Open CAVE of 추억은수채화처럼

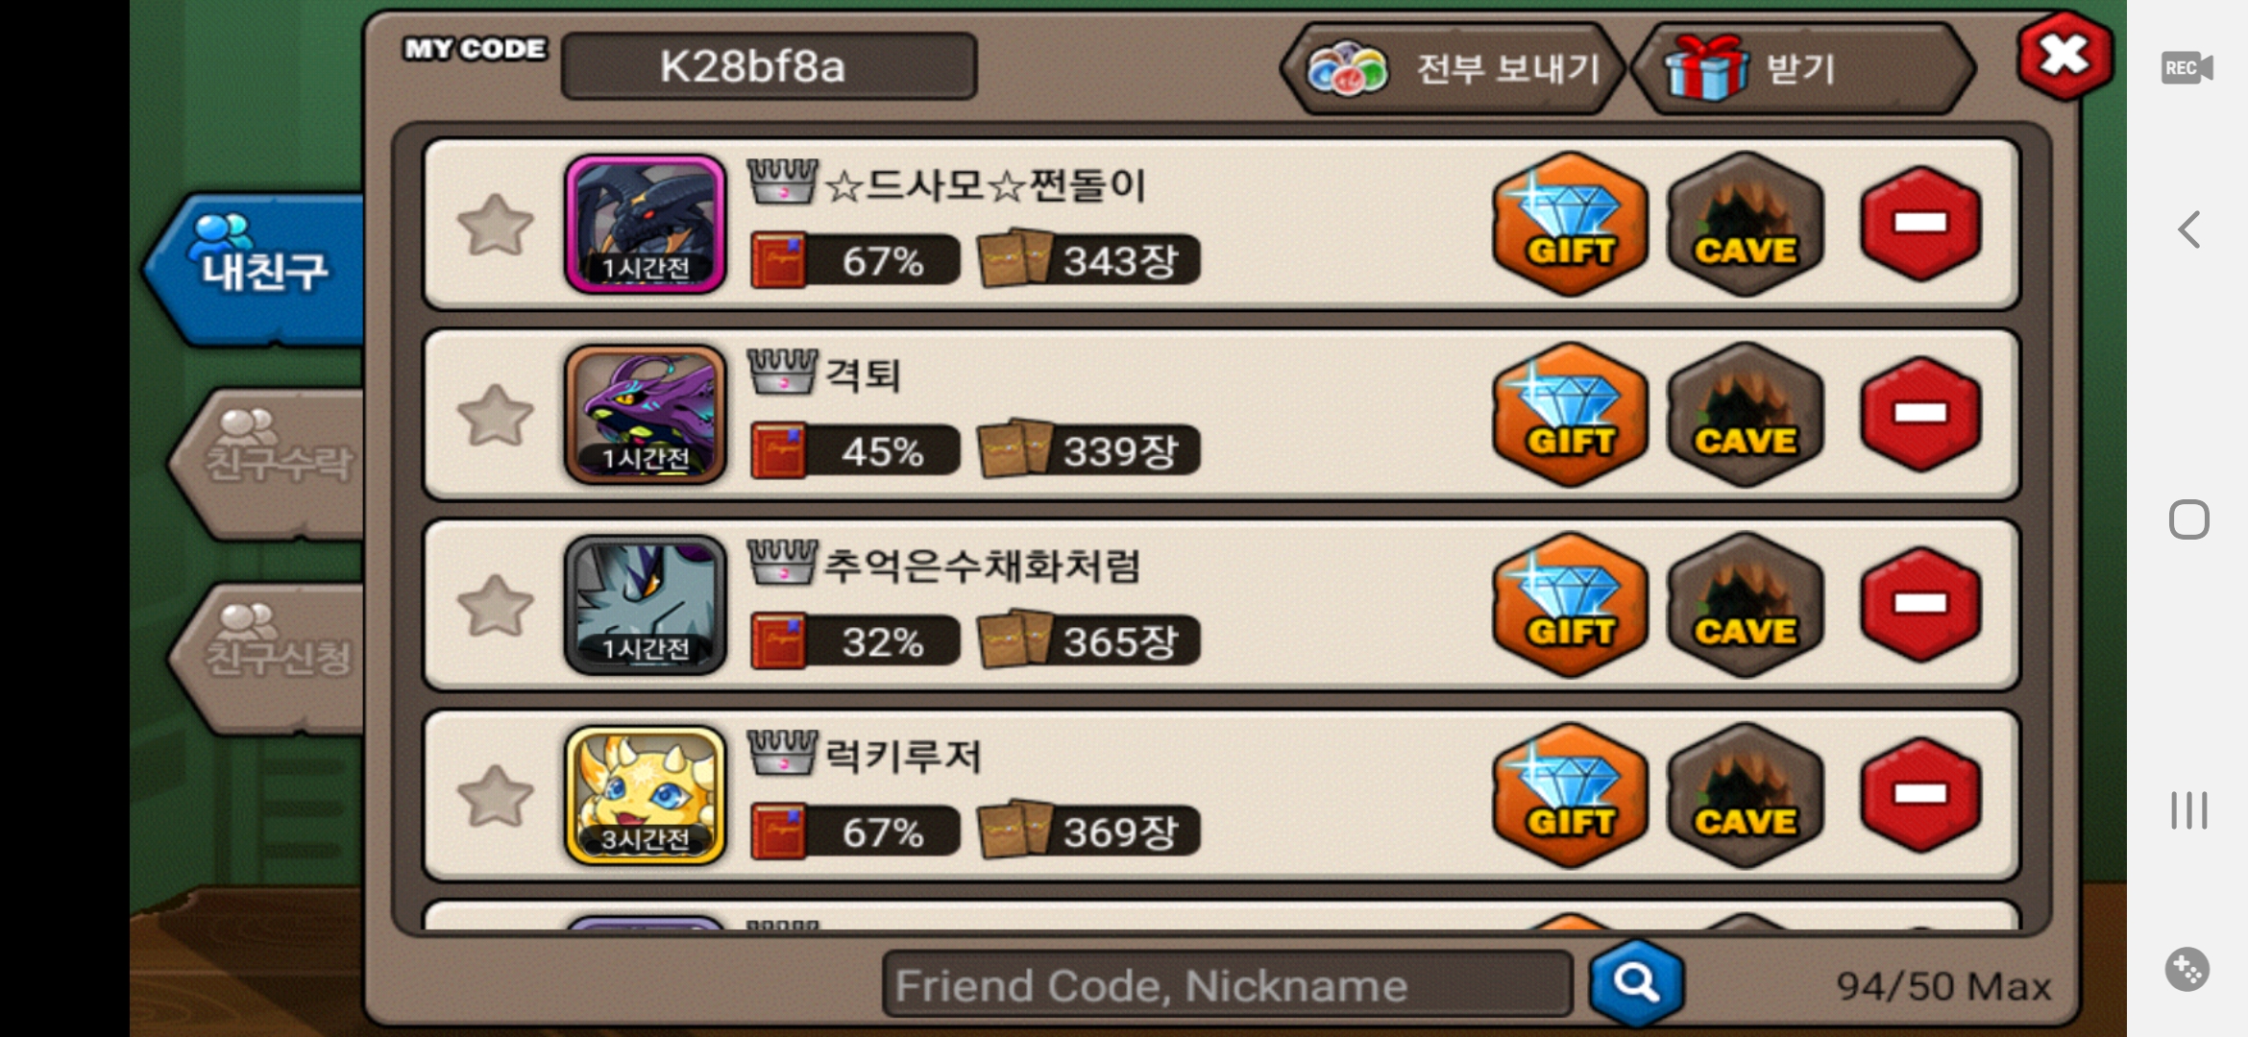[1745, 604]
